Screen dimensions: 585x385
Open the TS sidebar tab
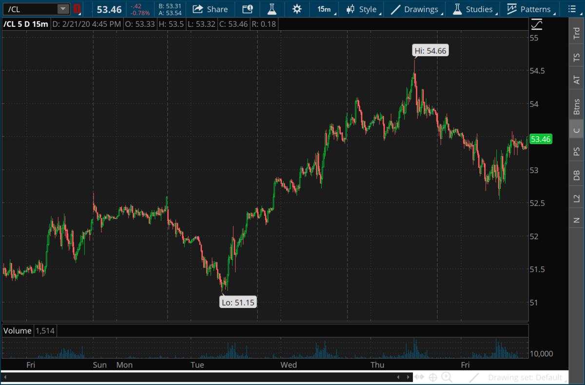tap(576, 58)
